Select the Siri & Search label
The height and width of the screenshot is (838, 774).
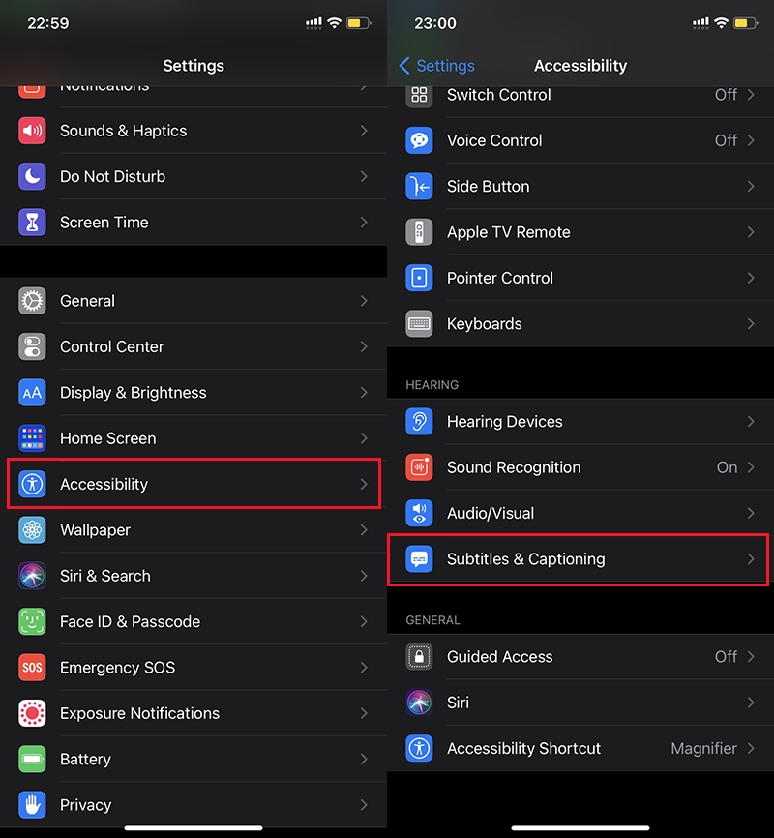point(105,576)
